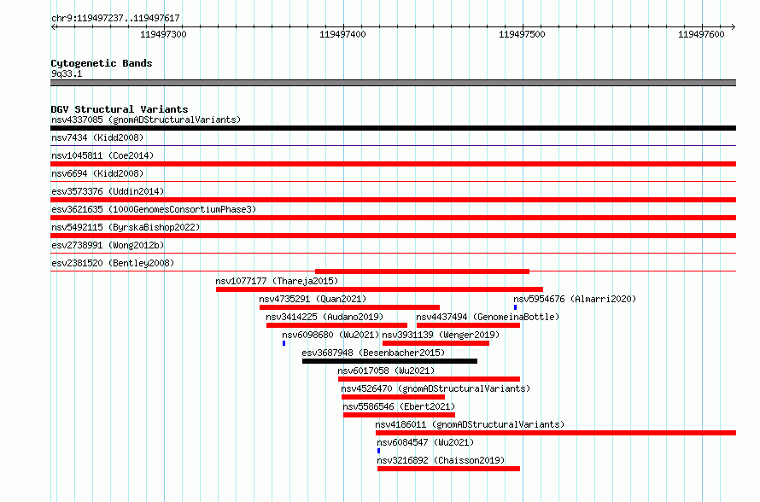The width and height of the screenshot is (760, 502).
Task: Open the nsv7434 (Kidd2008) variant label
Action: [97, 137]
